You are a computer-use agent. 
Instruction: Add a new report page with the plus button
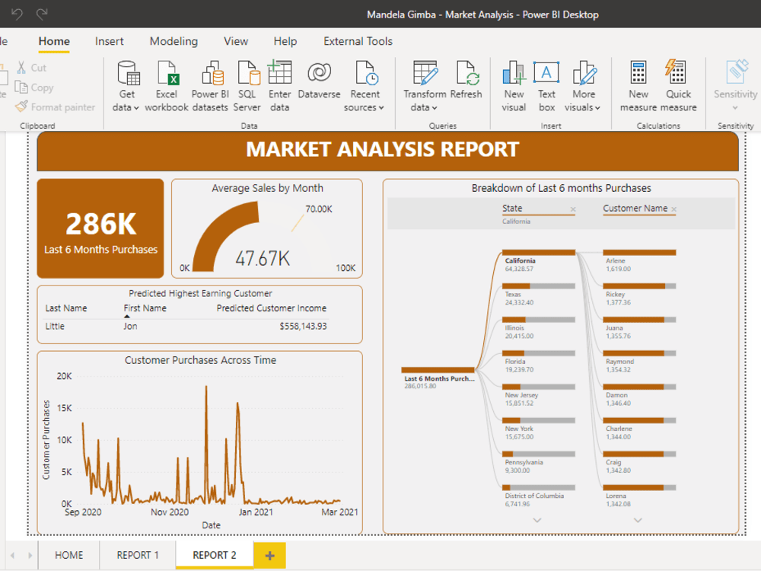[269, 555]
